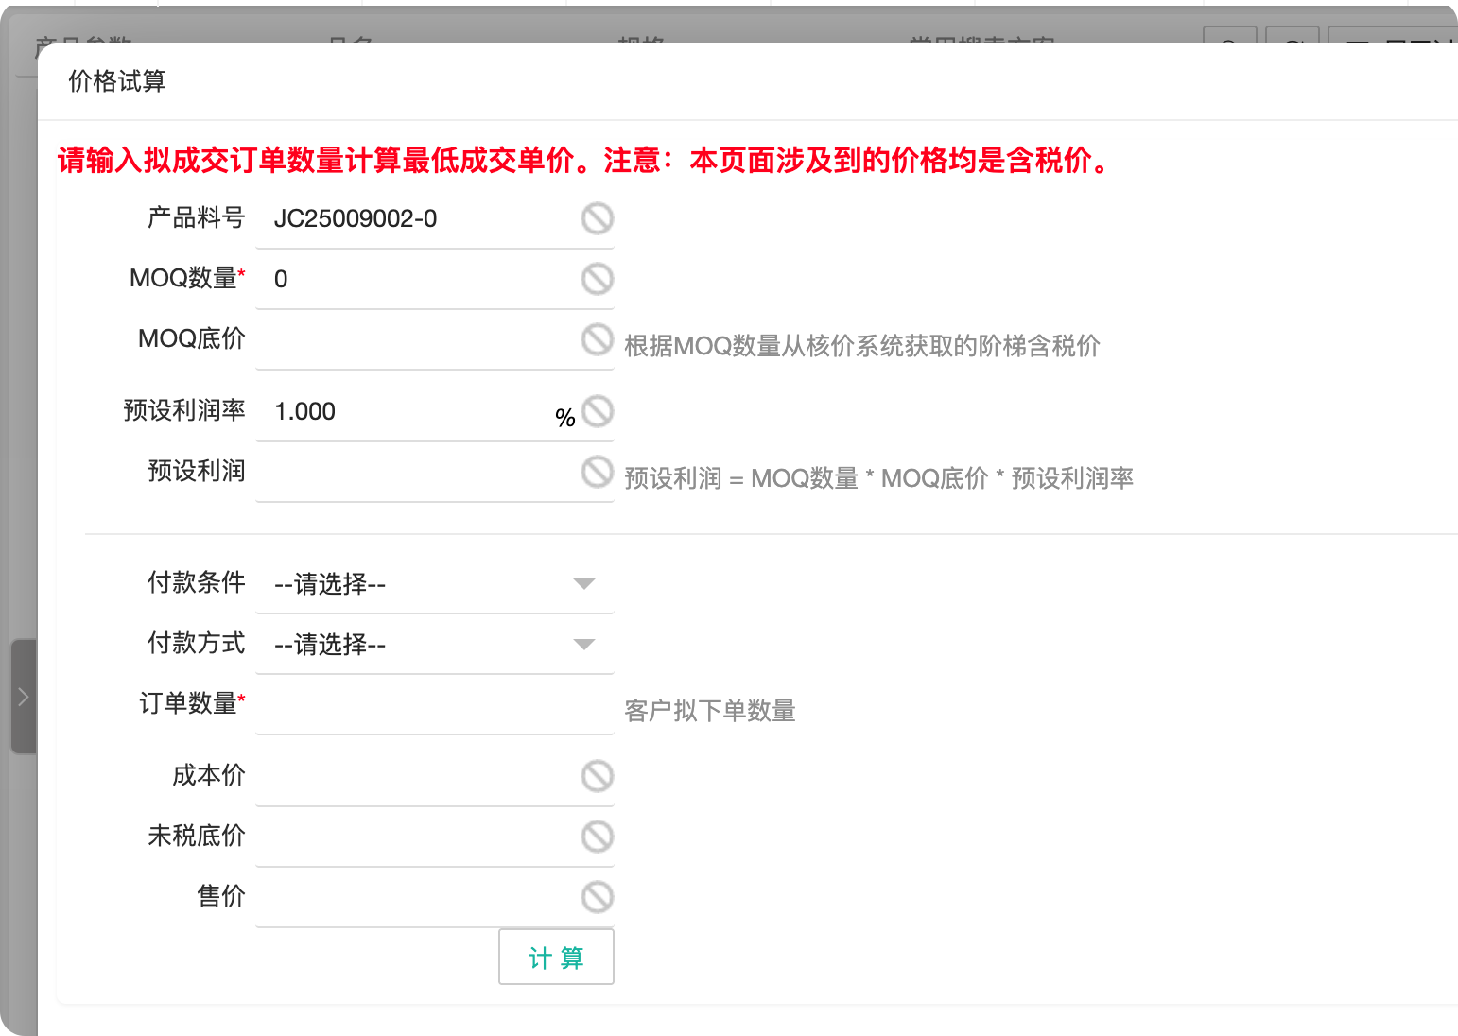
Task: Click the disabled icon beside 产品料号 field
Action: coord(597,218)
